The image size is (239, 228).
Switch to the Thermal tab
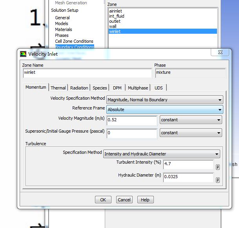point(58,88)
